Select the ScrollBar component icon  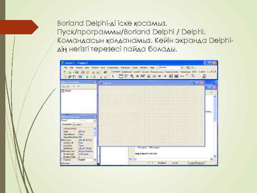coord(182,76)
